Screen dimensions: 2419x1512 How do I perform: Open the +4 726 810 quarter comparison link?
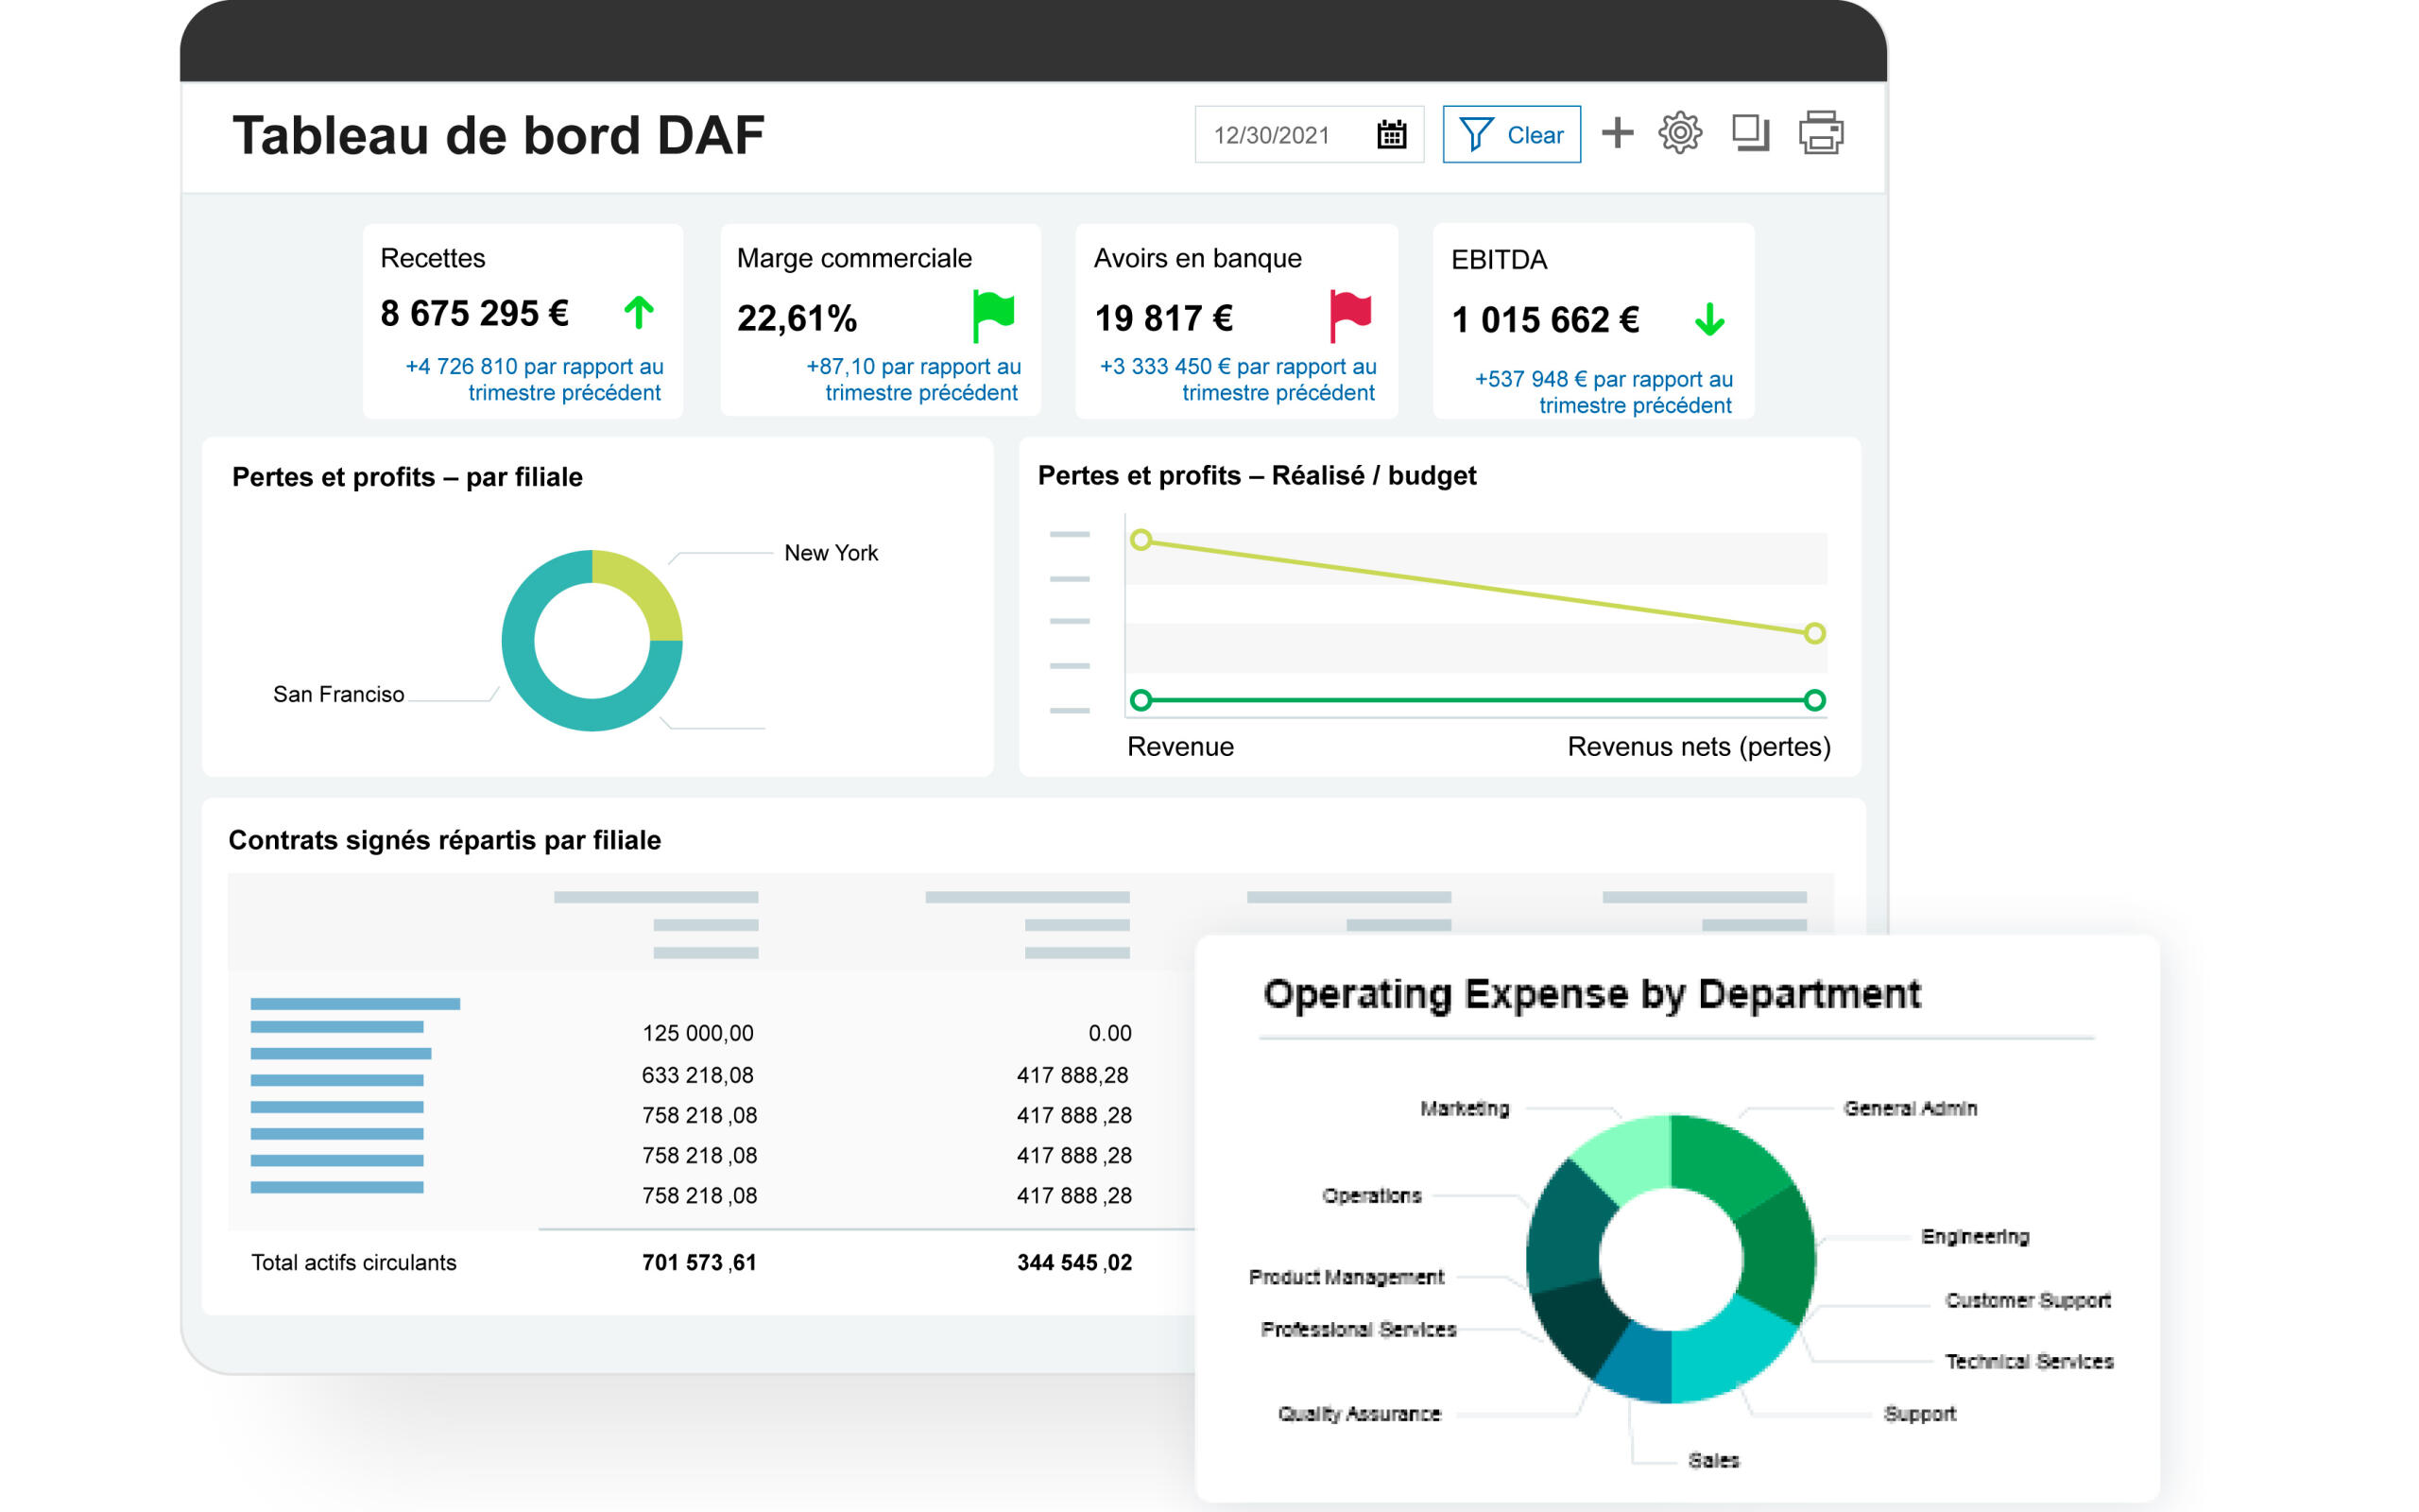tap(534, 379)
